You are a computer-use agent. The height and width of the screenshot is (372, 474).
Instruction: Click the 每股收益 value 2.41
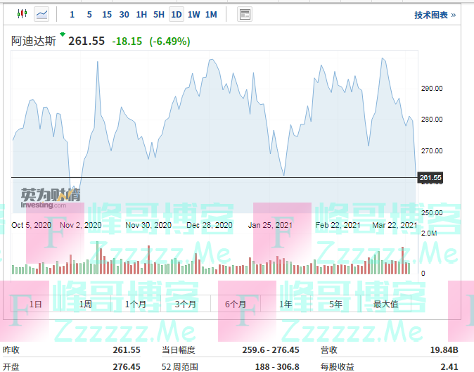[449, 366]
